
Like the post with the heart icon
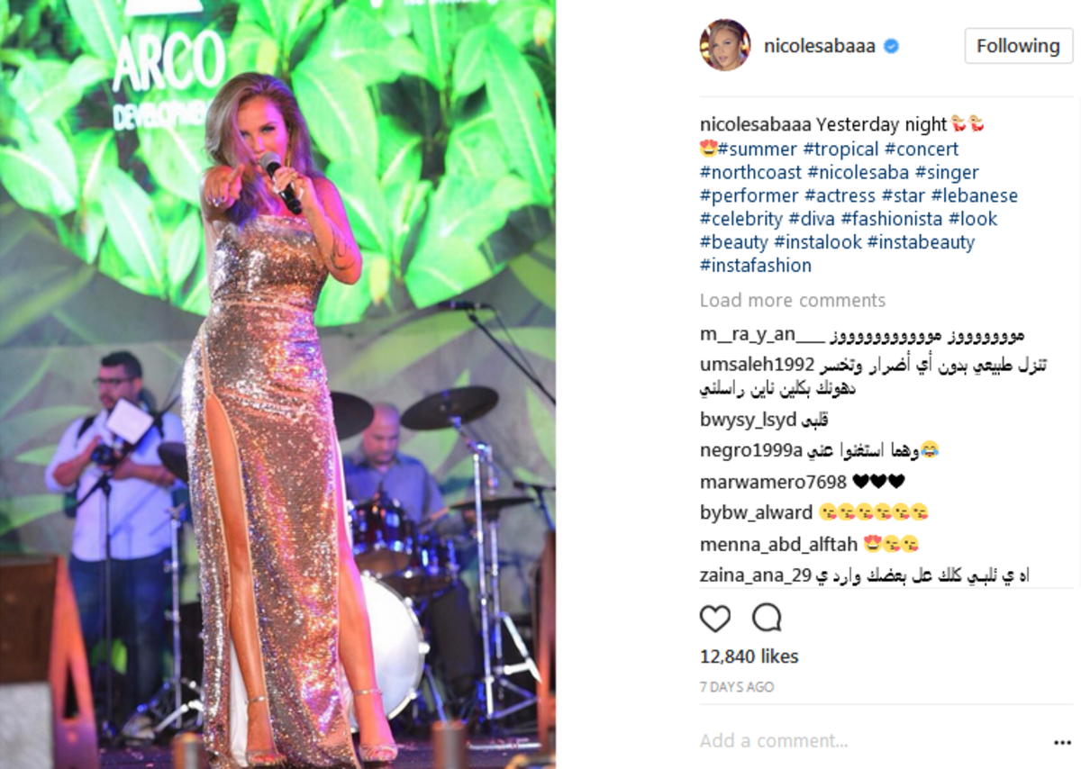click(715, 619)
